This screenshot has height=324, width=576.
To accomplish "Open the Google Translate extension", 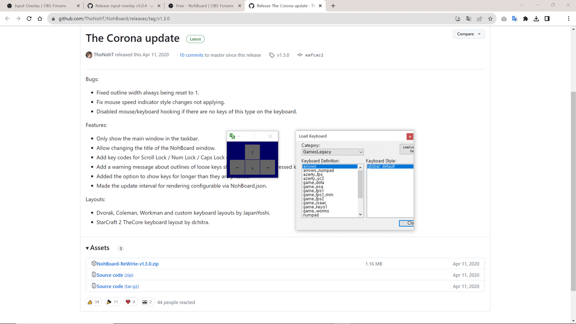I will [514, 19].
